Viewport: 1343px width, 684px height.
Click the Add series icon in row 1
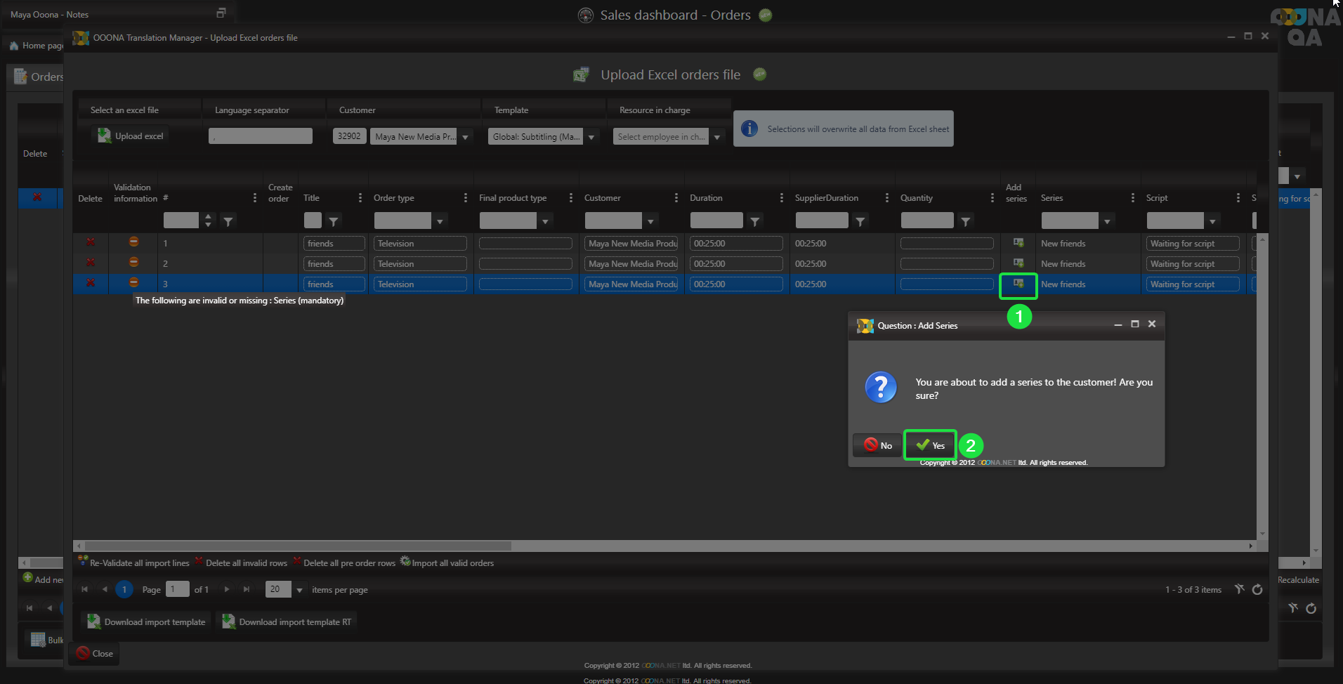(x=1018, y=243)
